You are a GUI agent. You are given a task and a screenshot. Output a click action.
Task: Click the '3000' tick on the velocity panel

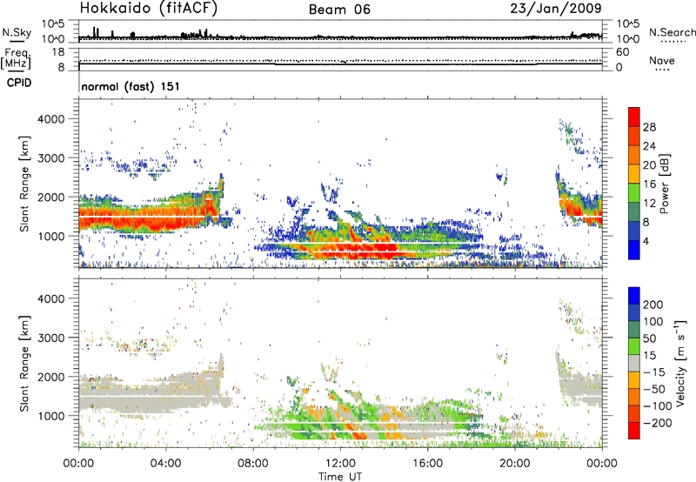coord(50,338)
